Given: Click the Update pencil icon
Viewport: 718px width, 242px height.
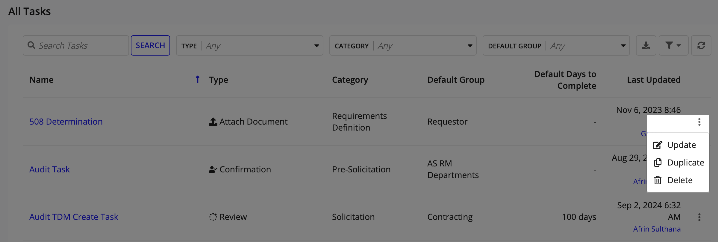Looking at the screenshot, I should point(658,145).
